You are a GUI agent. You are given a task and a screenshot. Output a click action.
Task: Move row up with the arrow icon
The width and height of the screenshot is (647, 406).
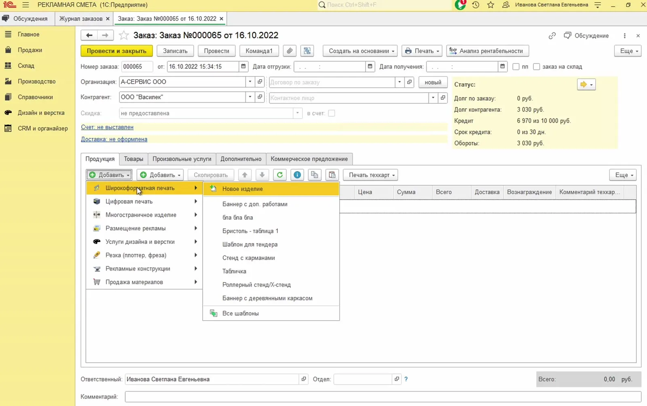click(245, 175)
